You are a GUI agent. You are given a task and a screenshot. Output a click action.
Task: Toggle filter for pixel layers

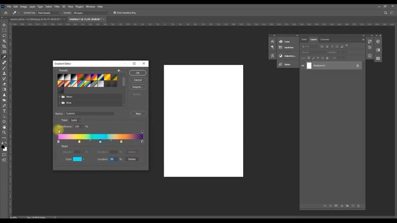322,46
